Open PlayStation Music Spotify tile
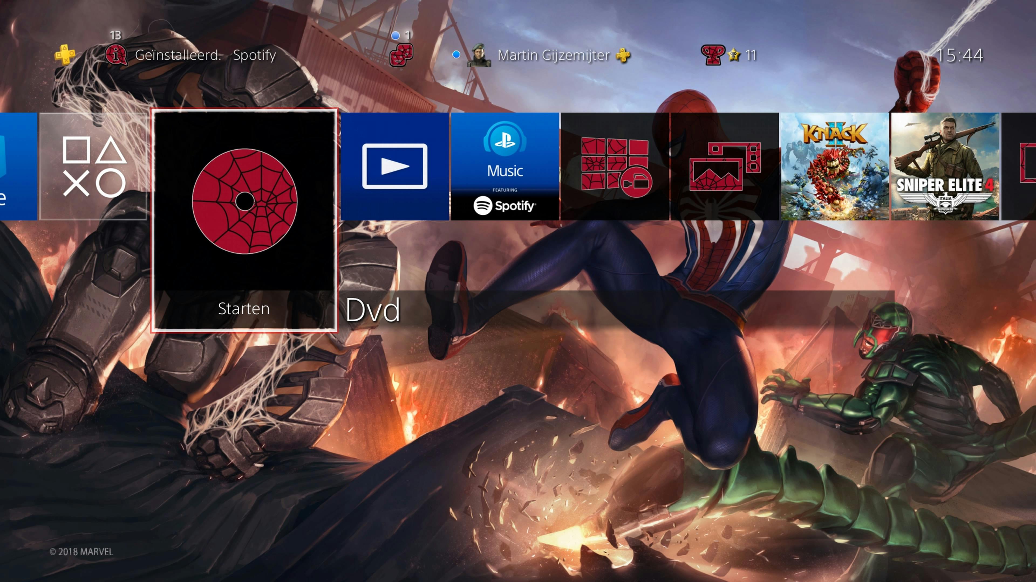This screenshot has width=1036, height=582. pos(505,166)
